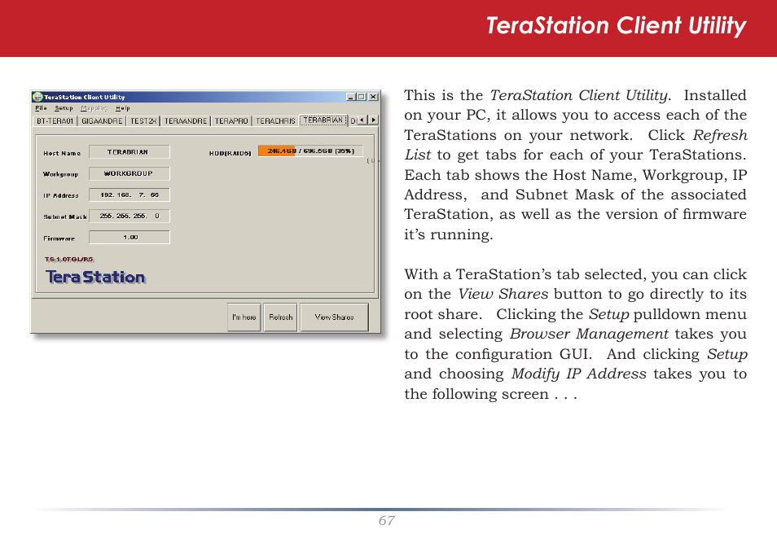Click the TeraStation Client Utility title bar icon
777x538 pixels.
[x=37, y=97]
